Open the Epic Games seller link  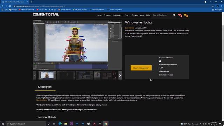[x=129, y=28]
